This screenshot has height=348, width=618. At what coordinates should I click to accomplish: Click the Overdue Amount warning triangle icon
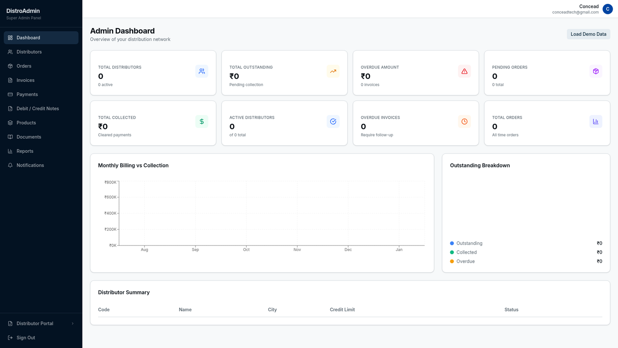coord(464,71)
